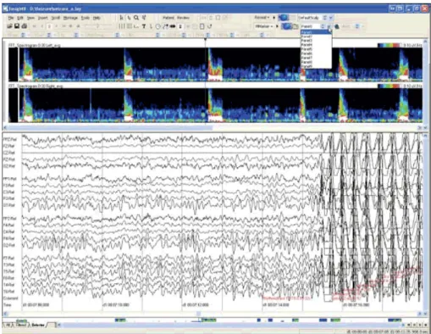The height and width of the screenshot is (334, 431).
Task: Adjust the paging speed slider
Action: 97,26
